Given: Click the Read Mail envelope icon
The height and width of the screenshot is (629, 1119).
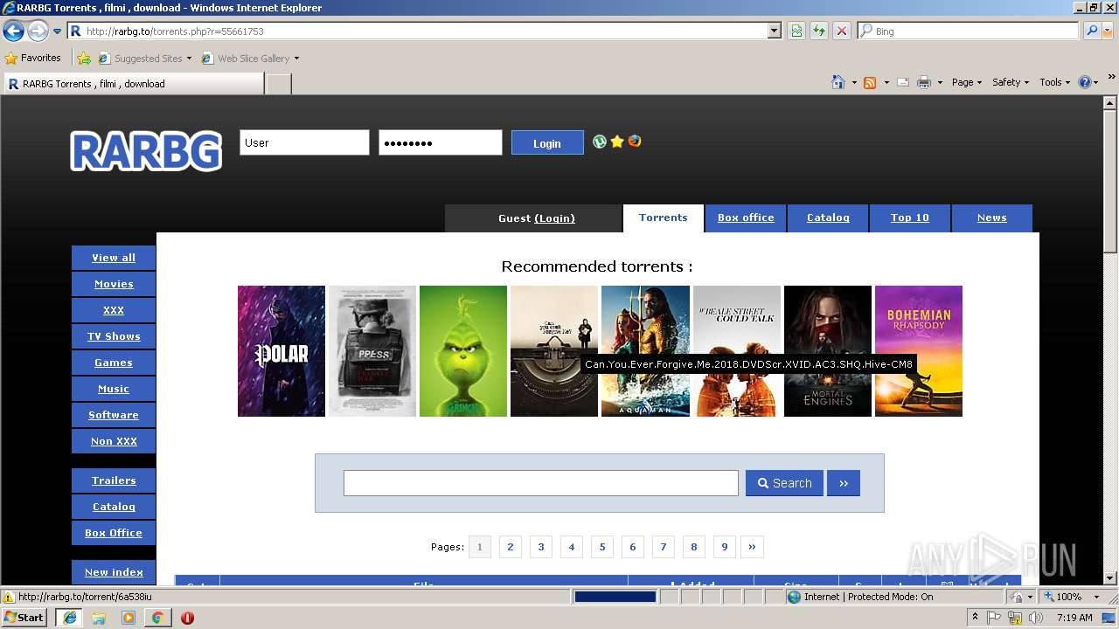Looking at the screenshot, I should [x=903, y=82].
